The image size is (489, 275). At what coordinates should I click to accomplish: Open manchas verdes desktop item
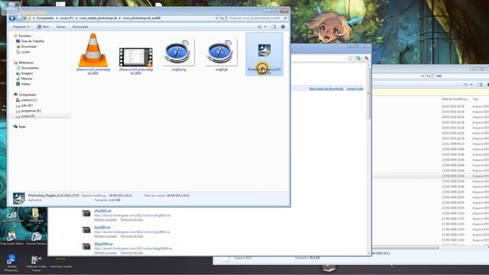(x=61, y=262)
